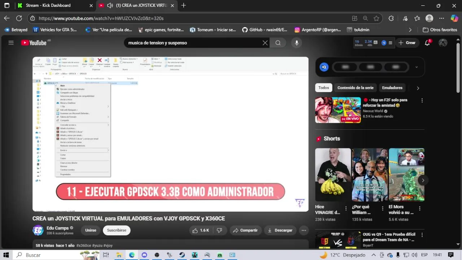The height and width of the screenshot is (260, 462).
Task: Add this page to favorites star
Action: tap(376, 18)
